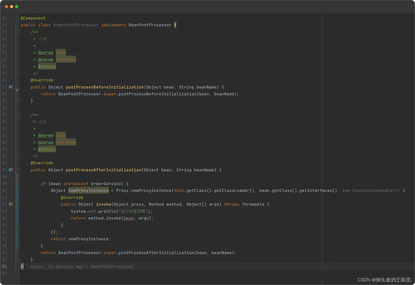The image size is (415, 285).
Task: Click the fold end marker on line 50
Action: tap(19, 259)
